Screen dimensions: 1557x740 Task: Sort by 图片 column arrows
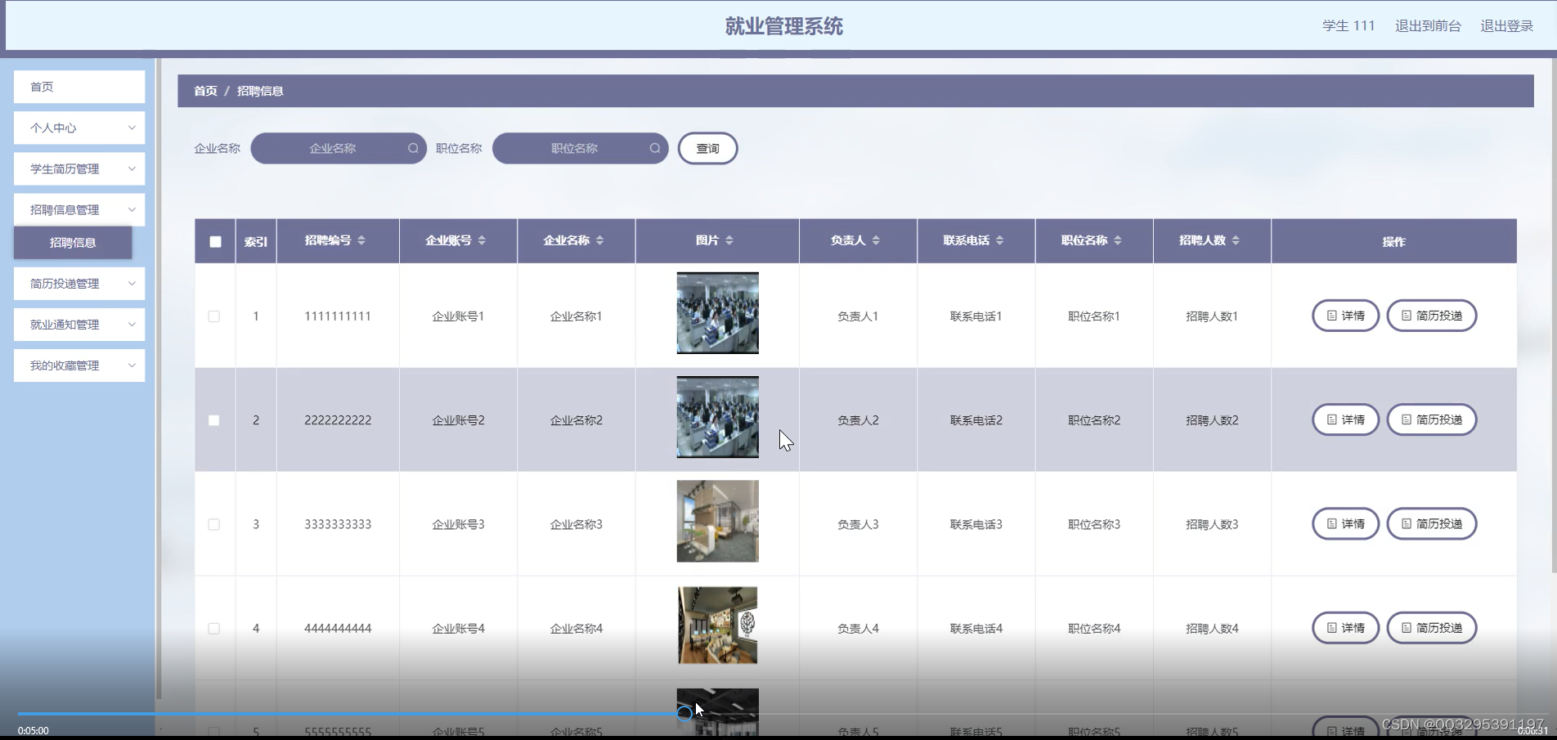[x=729, y=240]
